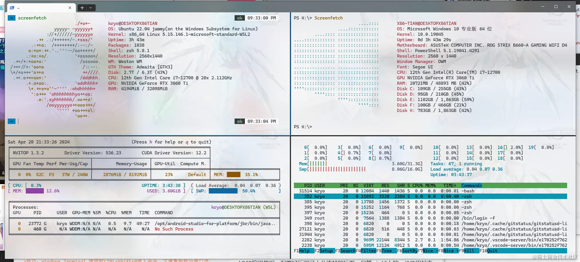580x262 pixels.
Task: Click the F4 Filter button in htop
Action: click(x=366, y=251)
